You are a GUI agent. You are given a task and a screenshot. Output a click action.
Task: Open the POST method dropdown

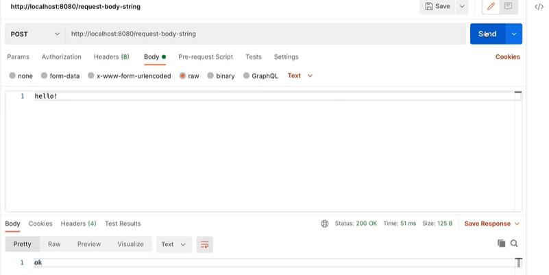click(x=35, y=34)
